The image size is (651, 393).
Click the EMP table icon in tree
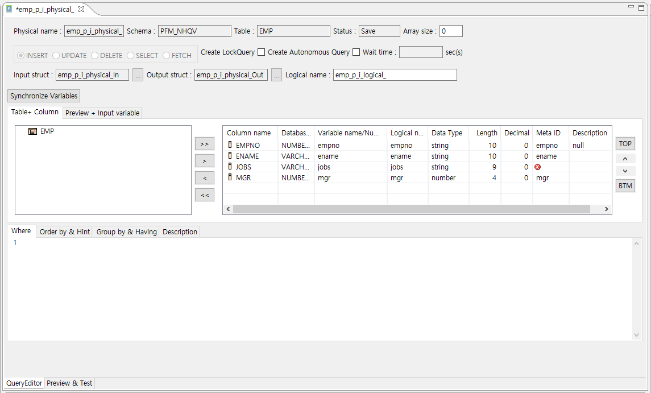[33, 131]
